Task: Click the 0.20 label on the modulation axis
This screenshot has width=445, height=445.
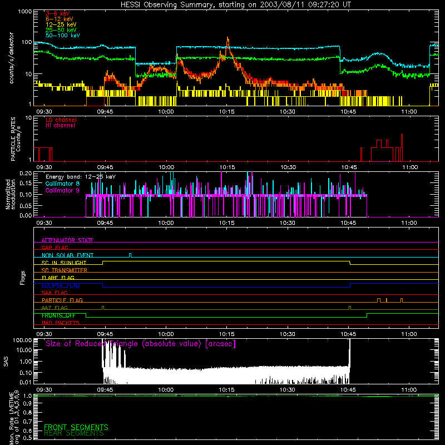Action: coord(26,173)
